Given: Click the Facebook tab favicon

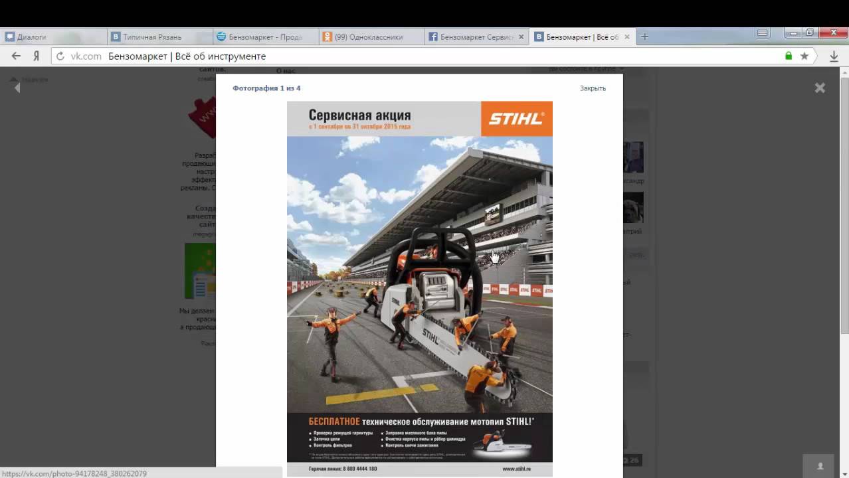Looking at the screenshot, I should [432, 37].
